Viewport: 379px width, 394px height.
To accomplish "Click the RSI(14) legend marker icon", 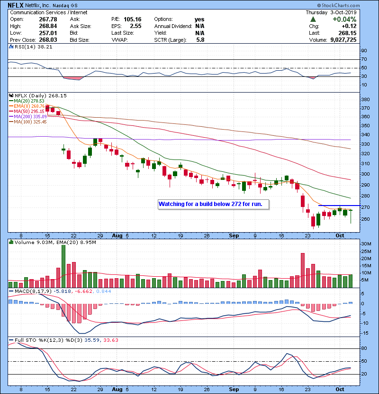I will [x=11, y=47].
